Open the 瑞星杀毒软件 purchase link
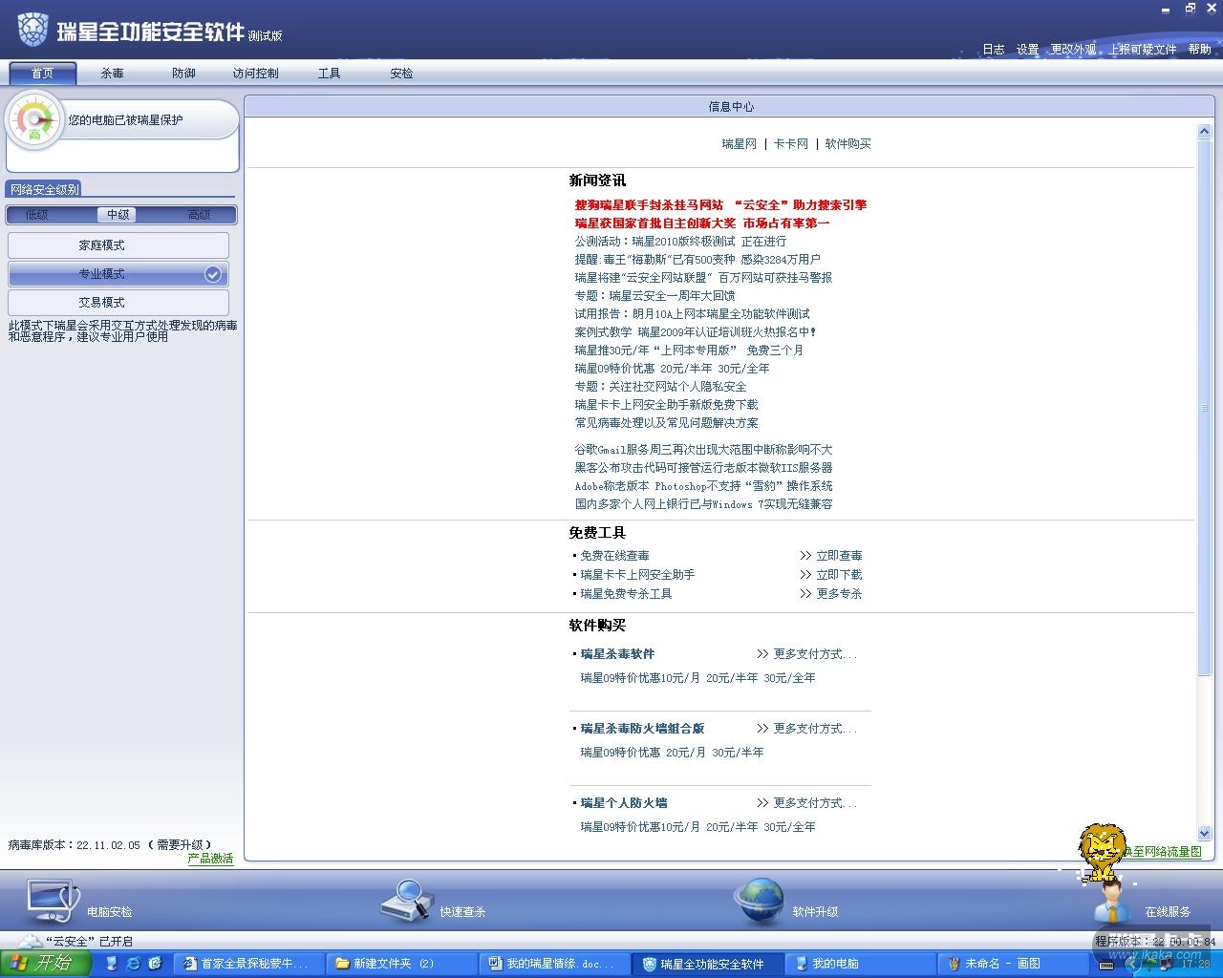This screenshot has width=1223, height=978. point(617,654)
